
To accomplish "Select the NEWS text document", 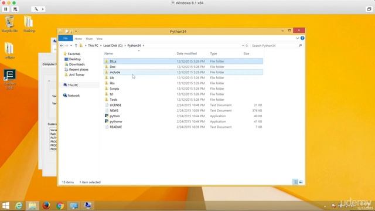I will point(183,111).
